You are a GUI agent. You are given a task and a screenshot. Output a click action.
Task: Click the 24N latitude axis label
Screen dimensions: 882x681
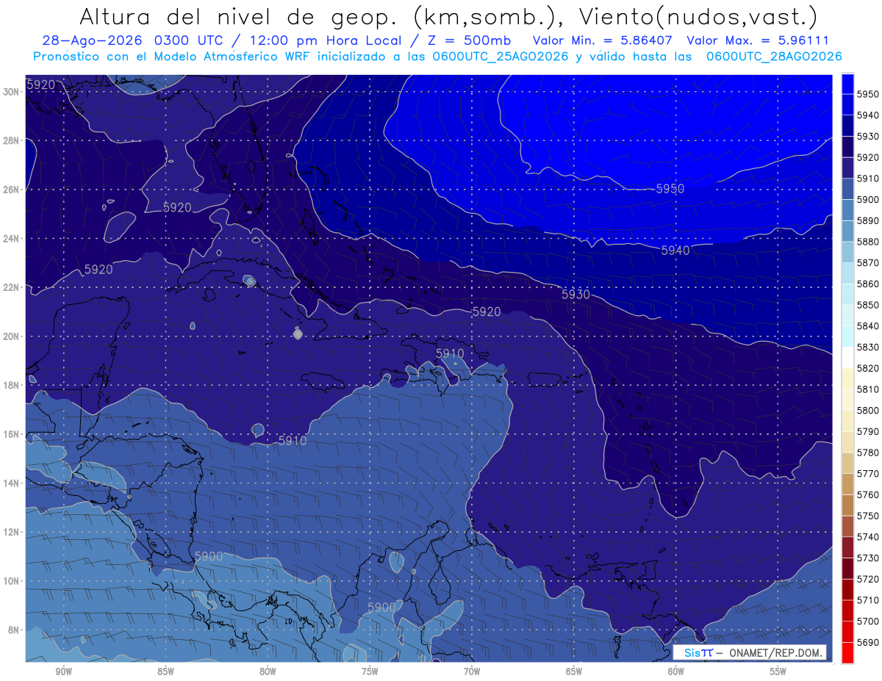11,239
